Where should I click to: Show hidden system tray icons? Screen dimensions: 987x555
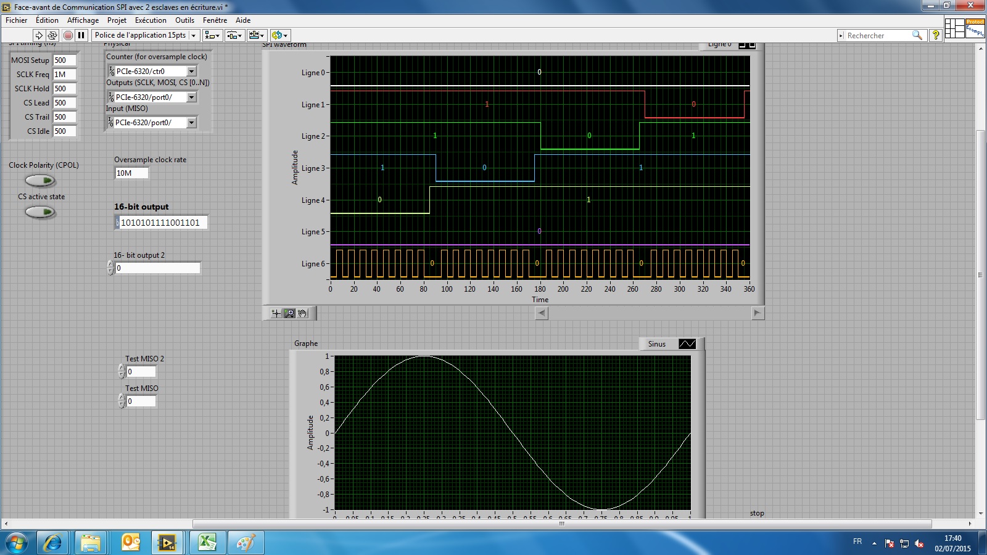(x=874, y=543)
